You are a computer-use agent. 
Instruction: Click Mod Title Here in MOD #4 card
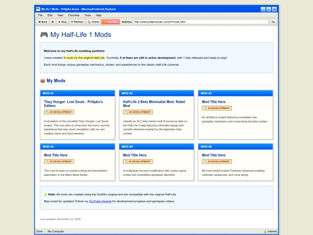click(56, 156)
